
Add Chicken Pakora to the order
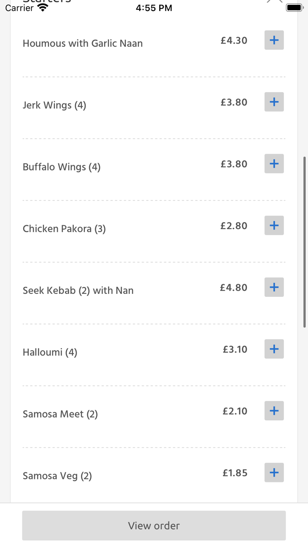coord(274,226)
